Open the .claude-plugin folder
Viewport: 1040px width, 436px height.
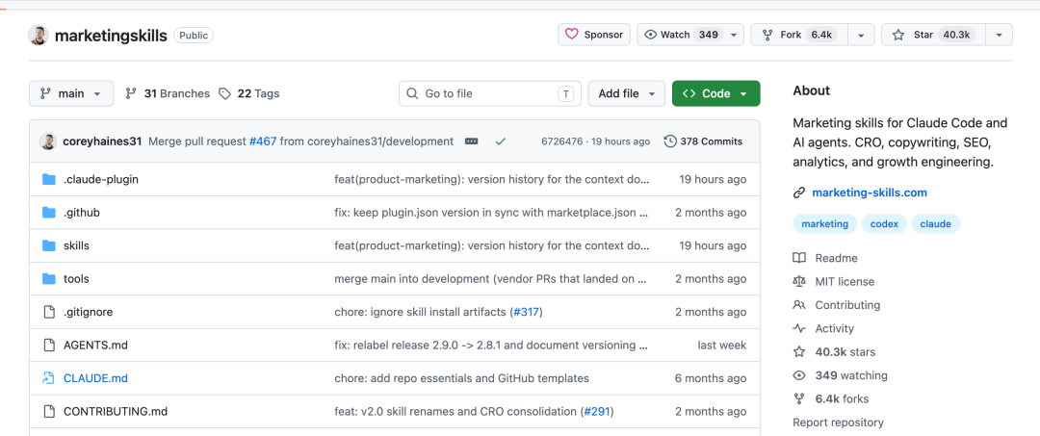[101, 180]
